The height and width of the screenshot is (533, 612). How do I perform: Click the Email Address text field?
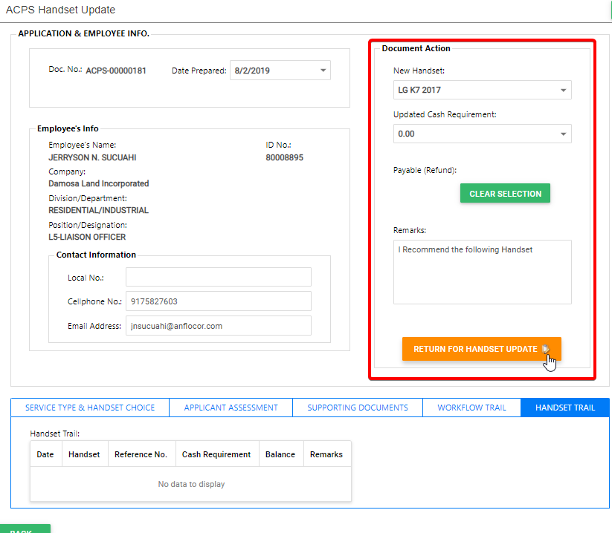point(218,326)
